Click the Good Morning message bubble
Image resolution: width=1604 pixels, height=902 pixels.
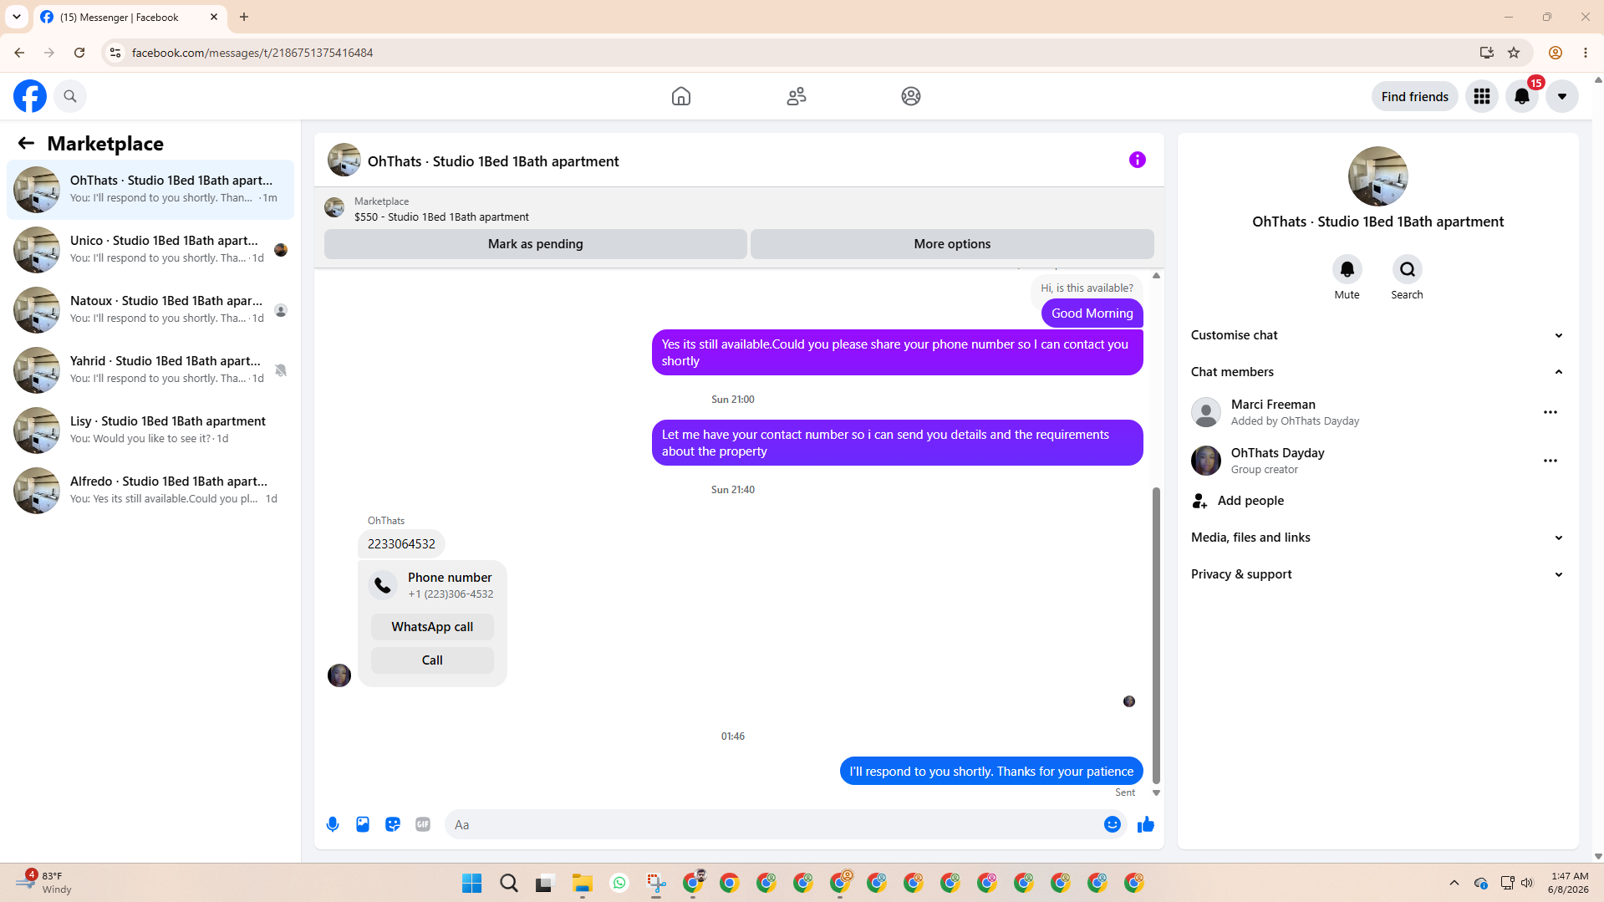(1092, 313)
